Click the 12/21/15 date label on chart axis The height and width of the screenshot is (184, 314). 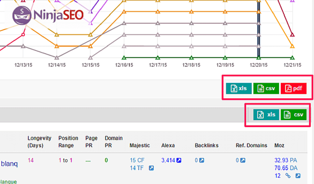(292, 65)
